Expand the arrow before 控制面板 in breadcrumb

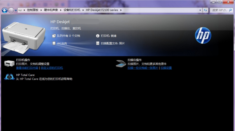click(24, 10)
